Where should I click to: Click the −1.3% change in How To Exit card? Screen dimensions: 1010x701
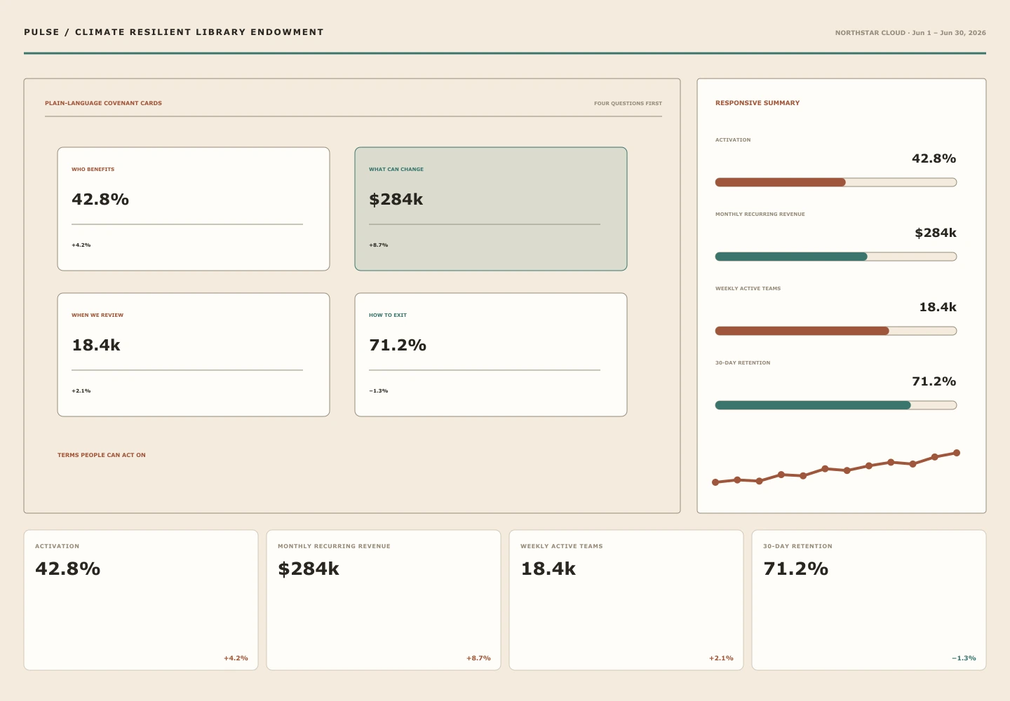[378, 391]
